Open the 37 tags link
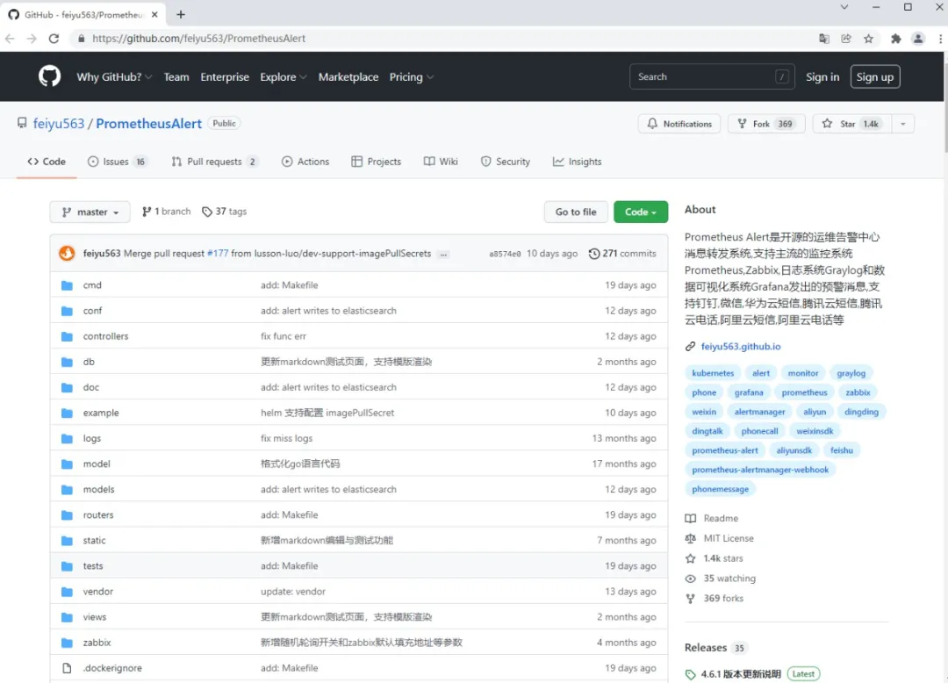The image size is (948, 683). coord(225,212)
